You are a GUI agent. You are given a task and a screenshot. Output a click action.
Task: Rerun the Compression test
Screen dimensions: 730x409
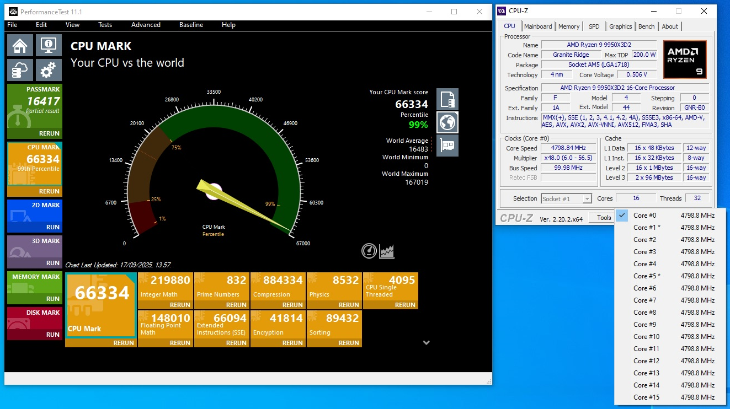point(292,305)
